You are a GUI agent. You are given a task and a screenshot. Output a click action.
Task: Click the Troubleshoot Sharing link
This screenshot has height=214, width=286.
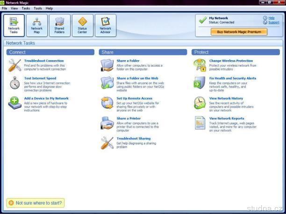[x=134, y=138]
